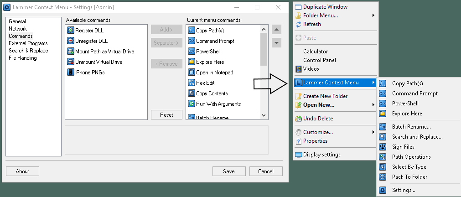The width and height of the screenshot is (461, 197).
Task: Click the Pack To Folder icon
Action: [x=383, y=177]
